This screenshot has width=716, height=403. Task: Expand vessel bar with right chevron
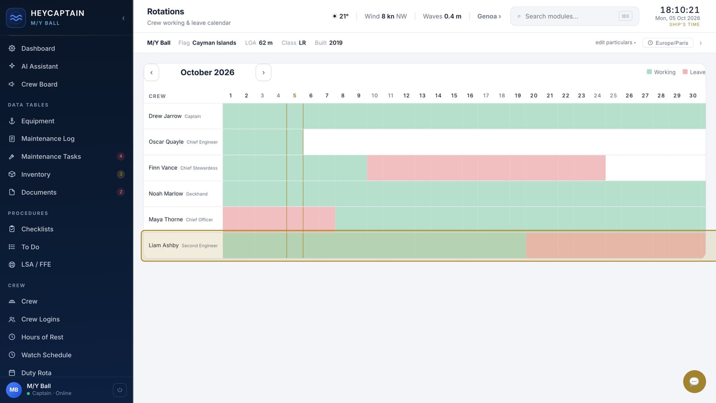coord(701,43)
